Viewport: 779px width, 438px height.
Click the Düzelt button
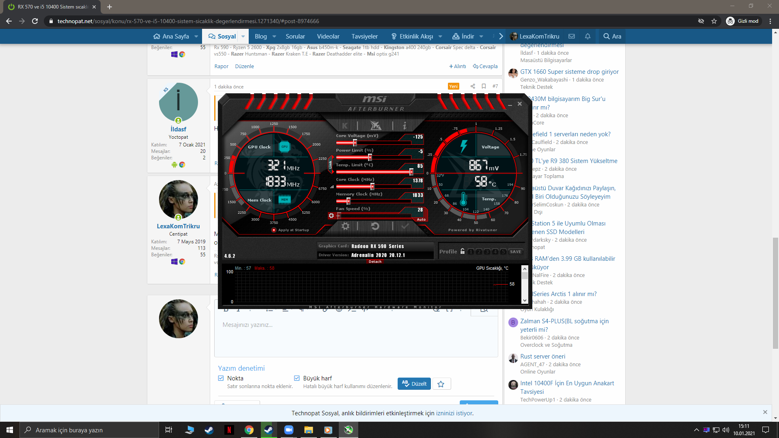[x=414, y=384]
